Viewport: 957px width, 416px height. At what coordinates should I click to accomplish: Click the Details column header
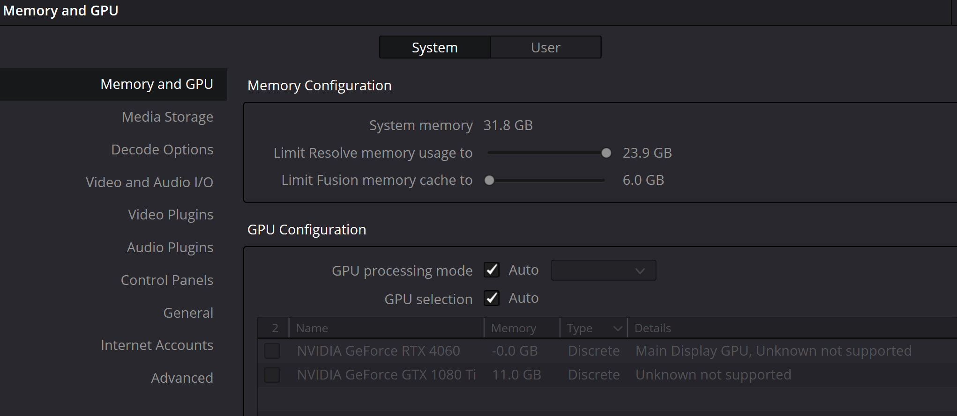pyautogui.click(x=792, y=328)
